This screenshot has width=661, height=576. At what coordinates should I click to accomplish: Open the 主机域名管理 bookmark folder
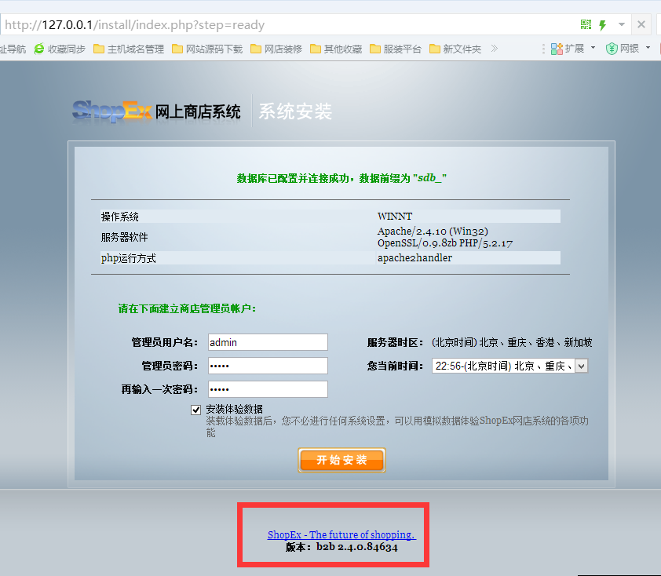tap(129, 49)
